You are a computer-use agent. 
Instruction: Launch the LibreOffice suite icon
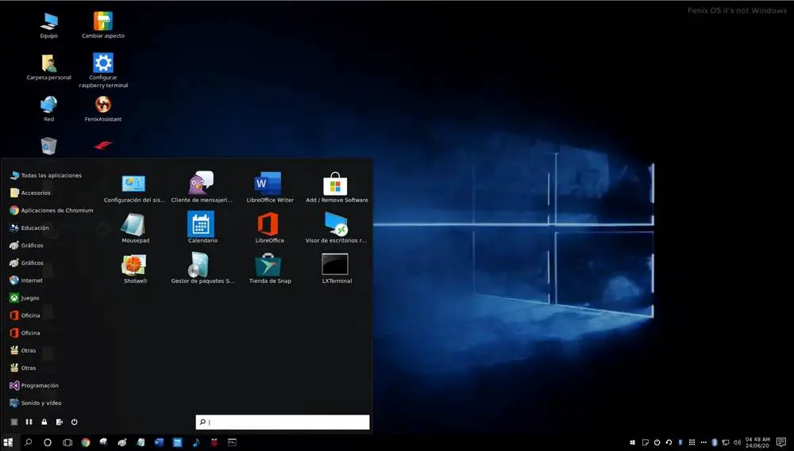click(x=269, y=228)
